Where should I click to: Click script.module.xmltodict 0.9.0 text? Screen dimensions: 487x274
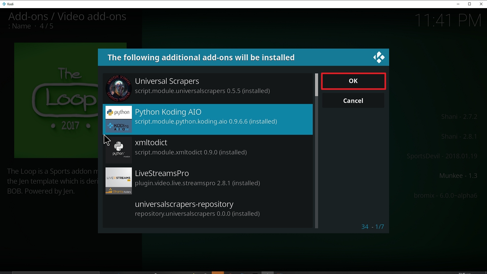191,152
